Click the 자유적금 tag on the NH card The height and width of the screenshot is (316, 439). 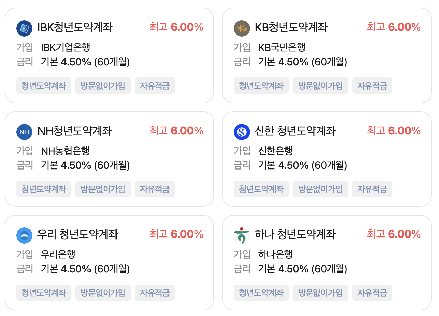(x=155, y=189)
